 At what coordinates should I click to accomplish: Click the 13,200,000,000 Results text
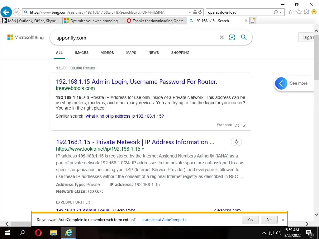coord(76,68)
